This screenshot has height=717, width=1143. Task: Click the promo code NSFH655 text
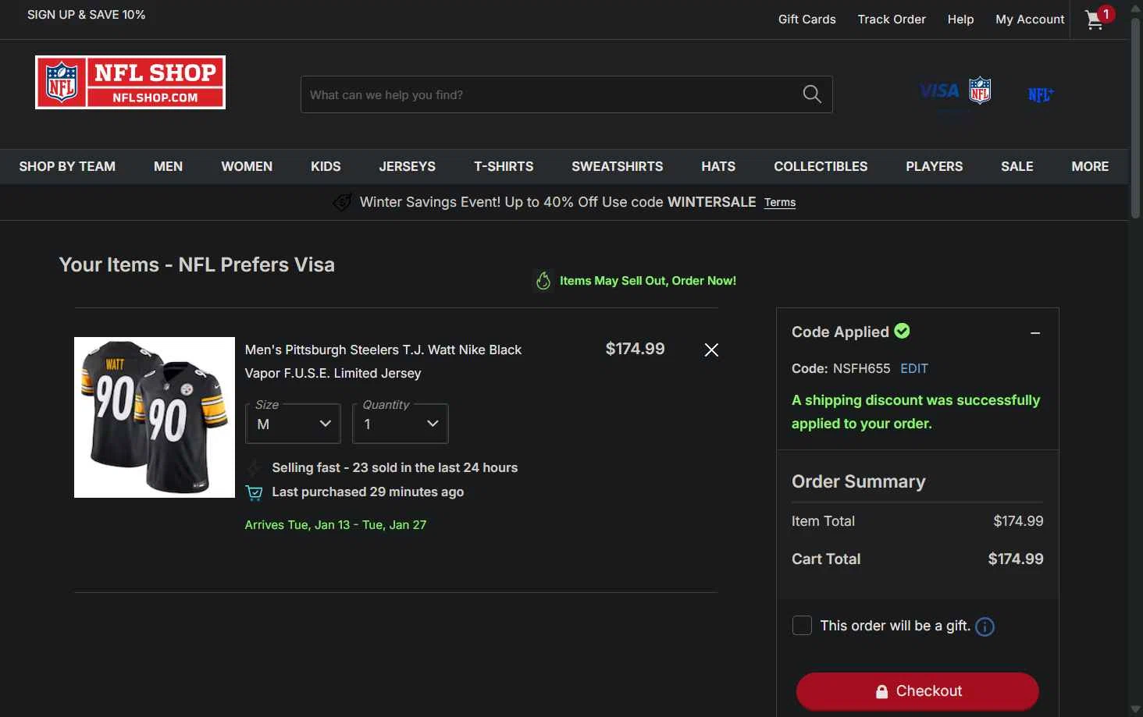click(861, 368)
